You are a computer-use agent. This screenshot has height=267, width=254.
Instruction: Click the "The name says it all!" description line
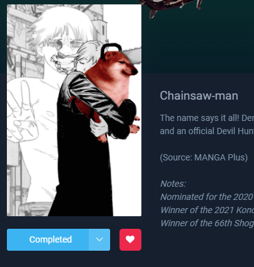pyautogui.click(x=207, y=118)
